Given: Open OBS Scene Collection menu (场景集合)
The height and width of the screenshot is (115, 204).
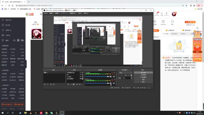Looking at the screenshot, I should pyautogui.click(x=73, y=13).
